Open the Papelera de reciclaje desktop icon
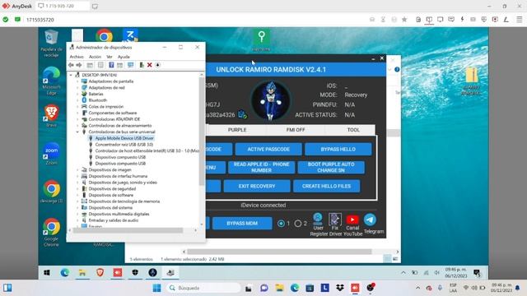 click(x=51, y=43)
